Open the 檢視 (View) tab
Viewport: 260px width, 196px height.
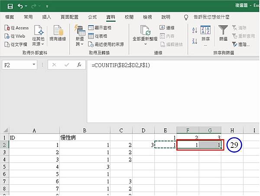[x=147, y=17]
